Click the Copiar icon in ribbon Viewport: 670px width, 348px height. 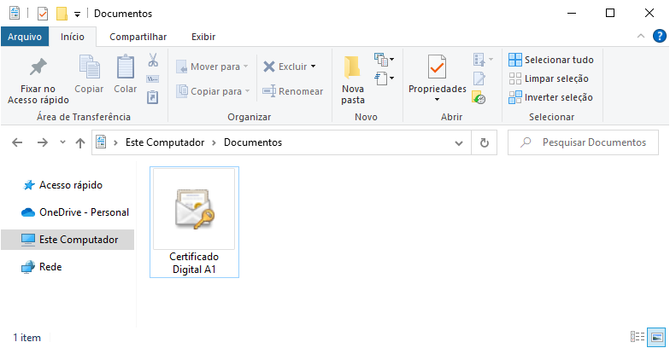(89, 67)
